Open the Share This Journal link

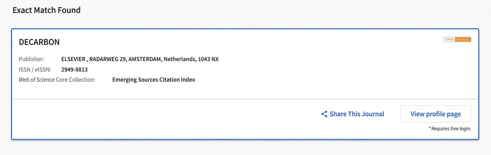pyautogui.click(x=357, y=114)
